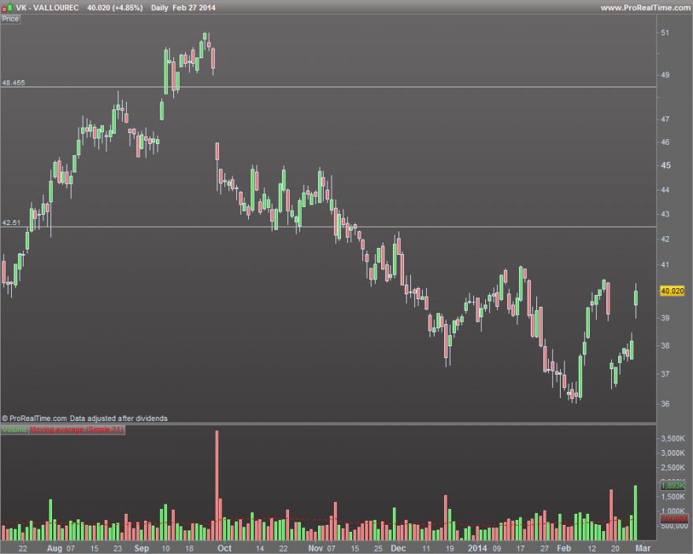Select the Moving average (Simple 31) label
The image size is (693, 554).
(77, 430)
